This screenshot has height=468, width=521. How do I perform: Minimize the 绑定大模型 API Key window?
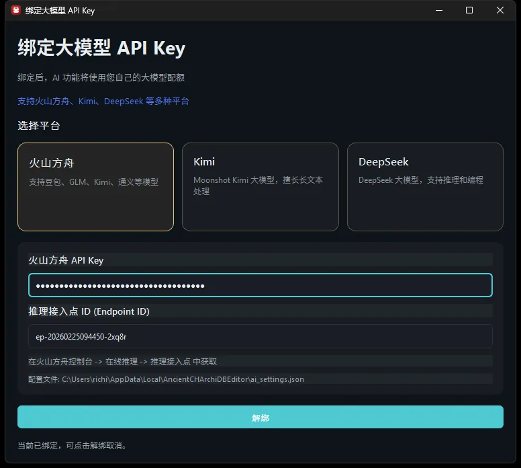[438, 10]
